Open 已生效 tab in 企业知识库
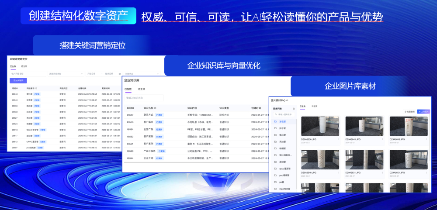The width and height of the screenshot is (437, 210). pyautogui.click(x=128, y=89)
